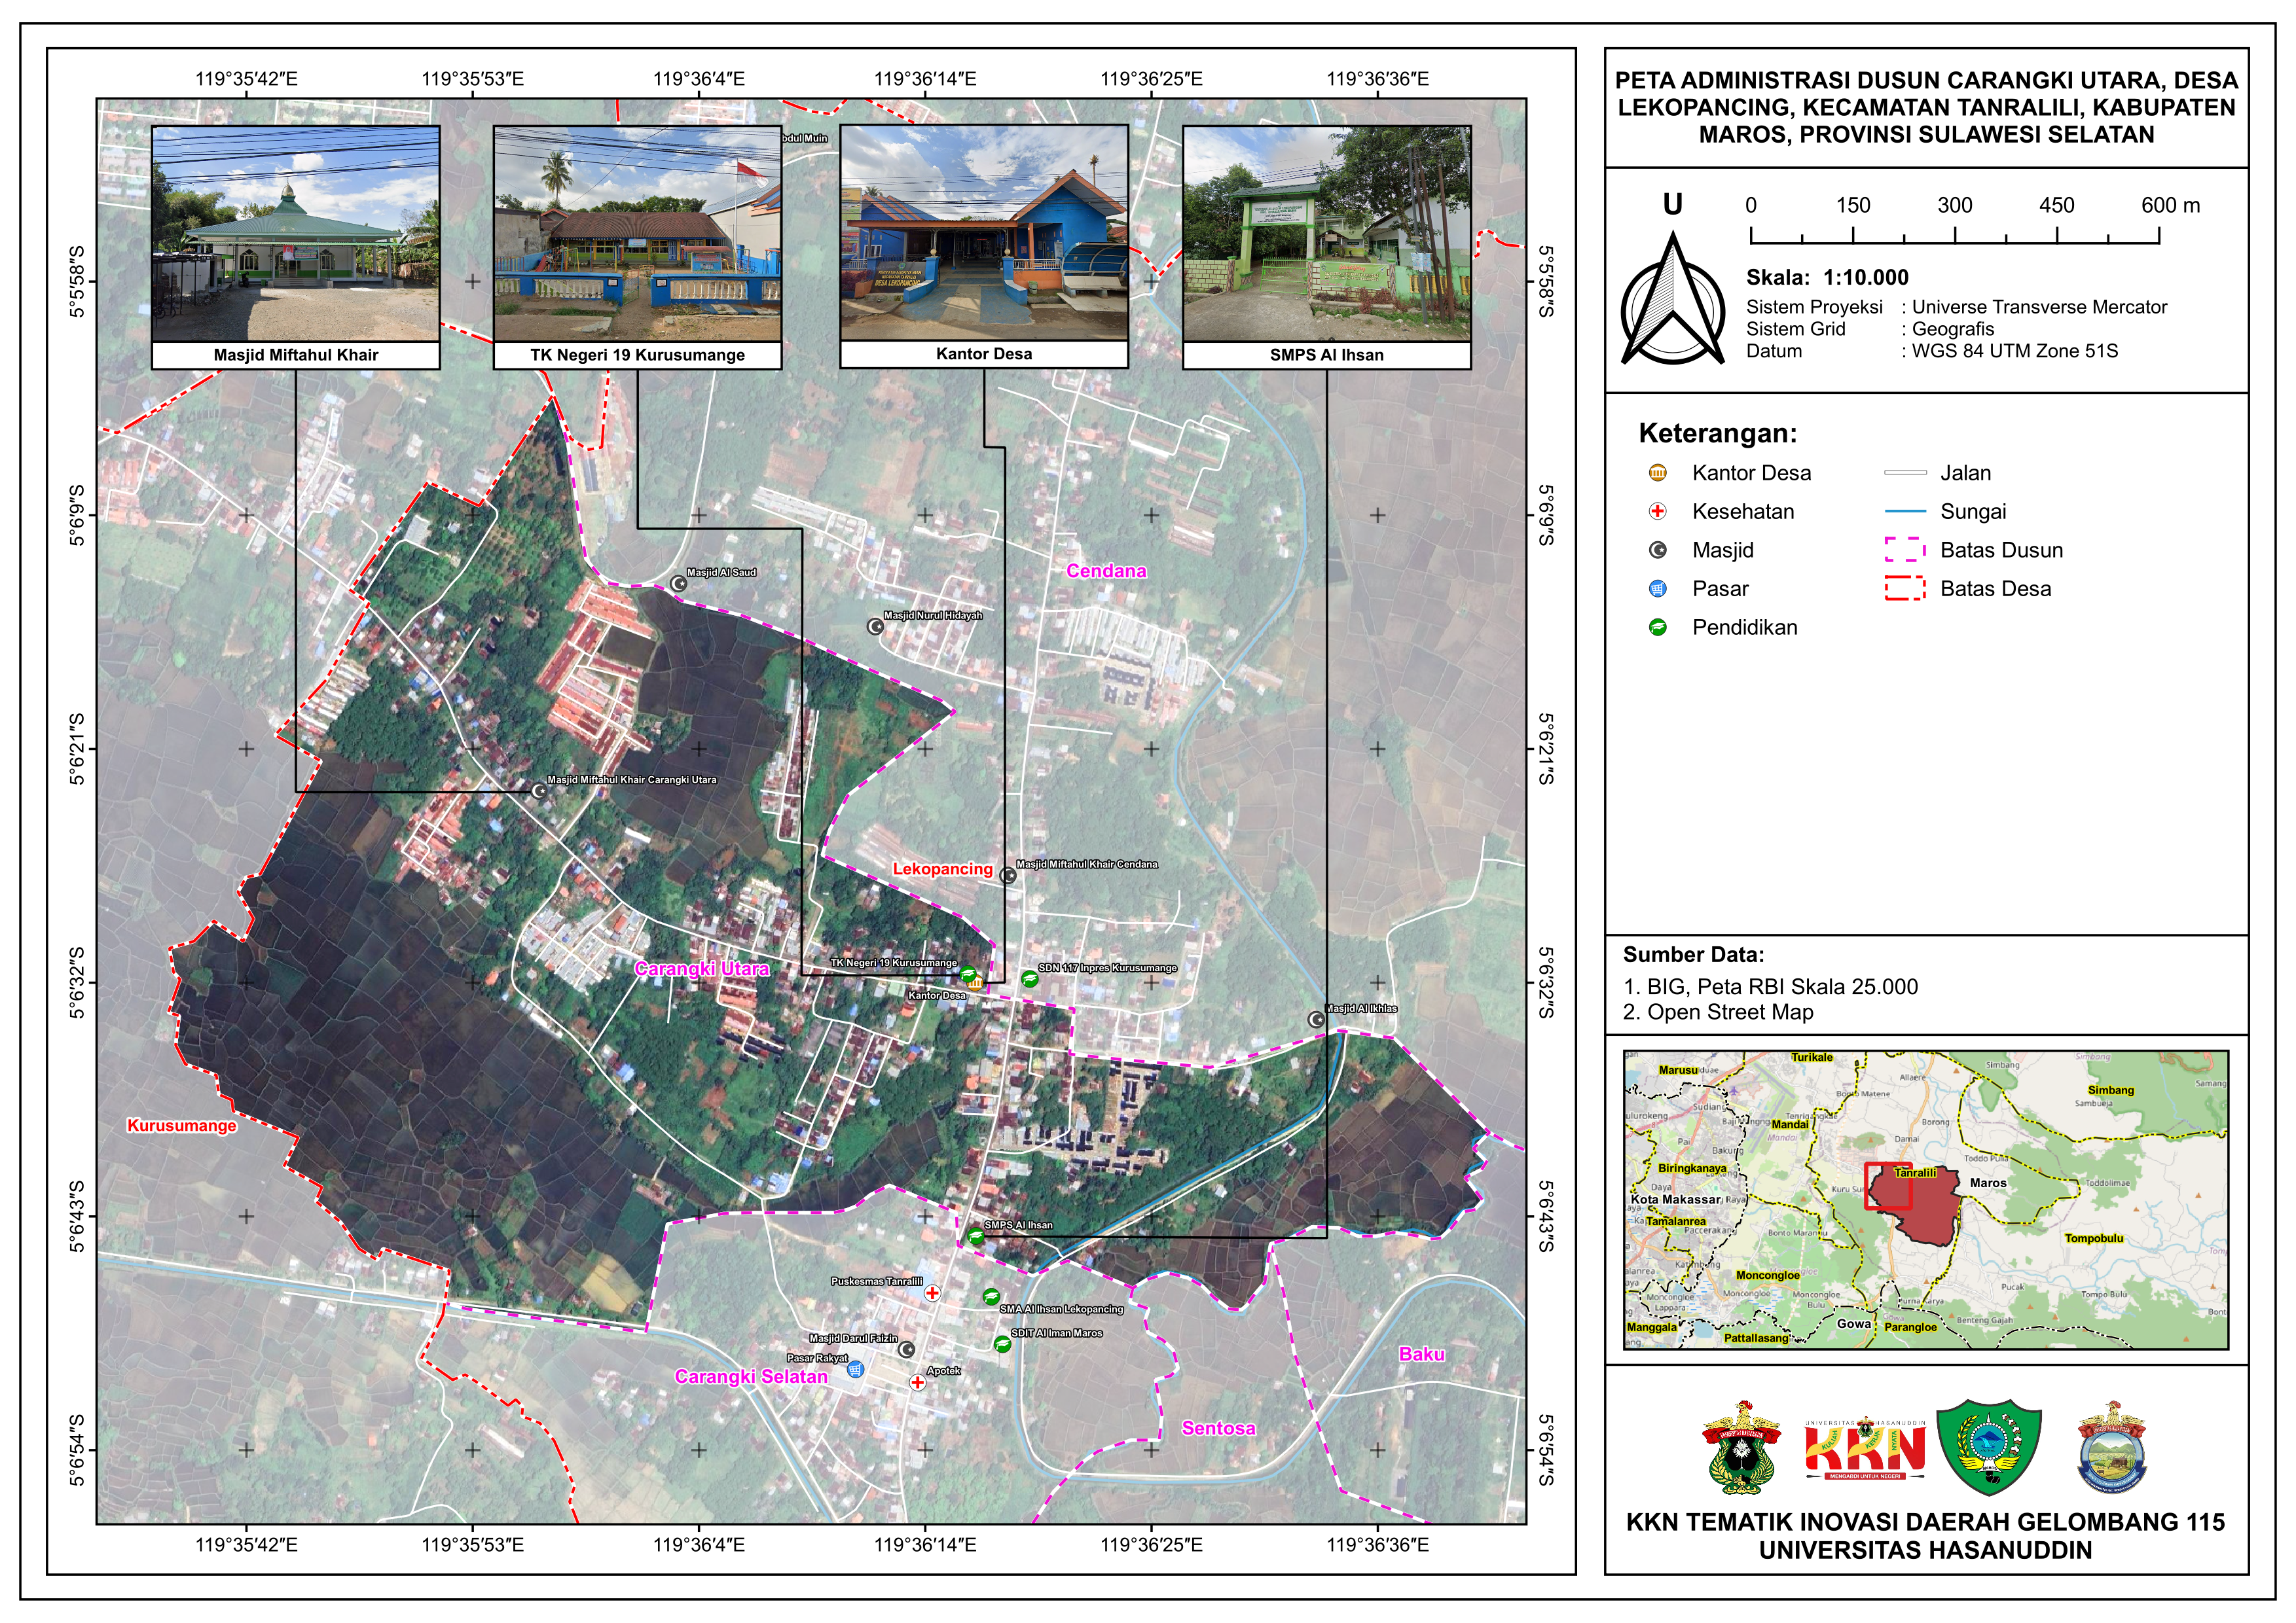Viewport: 2296px width, 1623px height.
Task: Click the TK Negeri 19 Kurusumange photo
Action: (637, 234)
